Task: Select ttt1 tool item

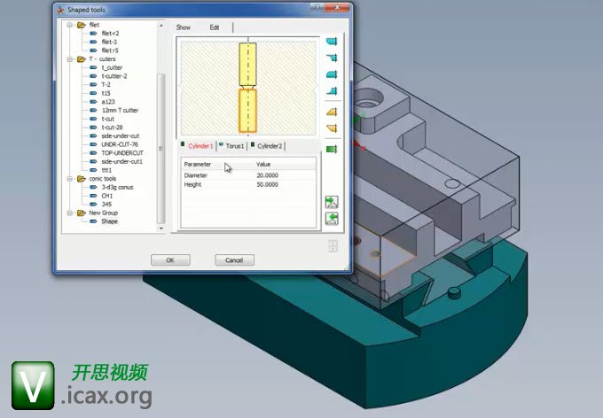Action: click(x=106, y=170)
